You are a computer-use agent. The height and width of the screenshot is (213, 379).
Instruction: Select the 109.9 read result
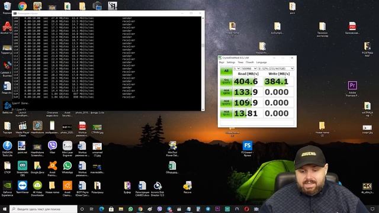pos(248,102)
